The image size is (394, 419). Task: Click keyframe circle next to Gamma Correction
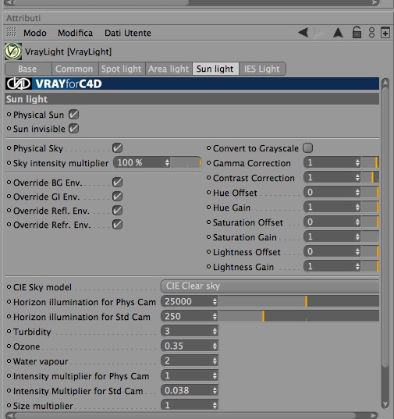tap(208, 163)
